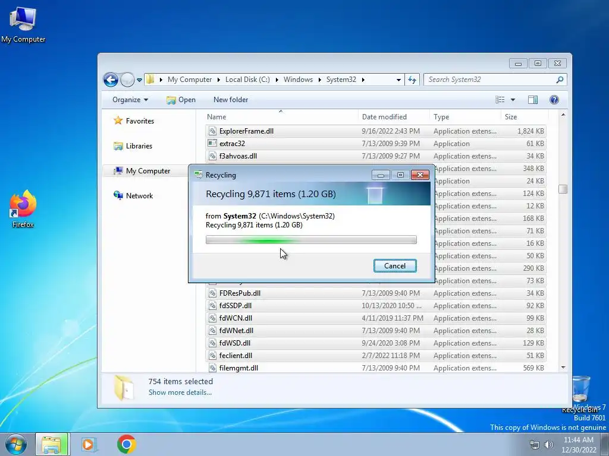Select fdWNet.dll file
The height and width of the screenshot is (456, 609).
376,330
